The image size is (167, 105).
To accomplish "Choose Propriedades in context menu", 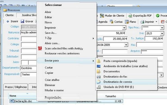I will [53, 97].
